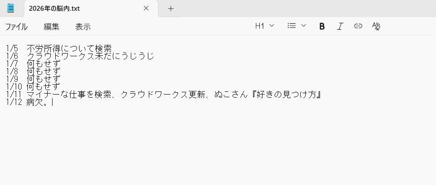
Task: Click the 1/11 マイナーな仕事を検索 line
Action: 164,95
